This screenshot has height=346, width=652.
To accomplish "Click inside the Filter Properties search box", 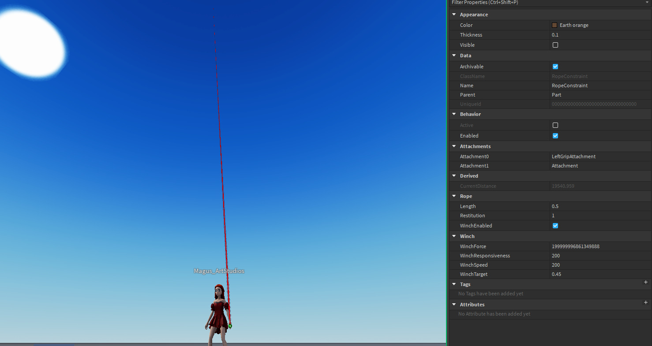I will (x=529, y=3).
